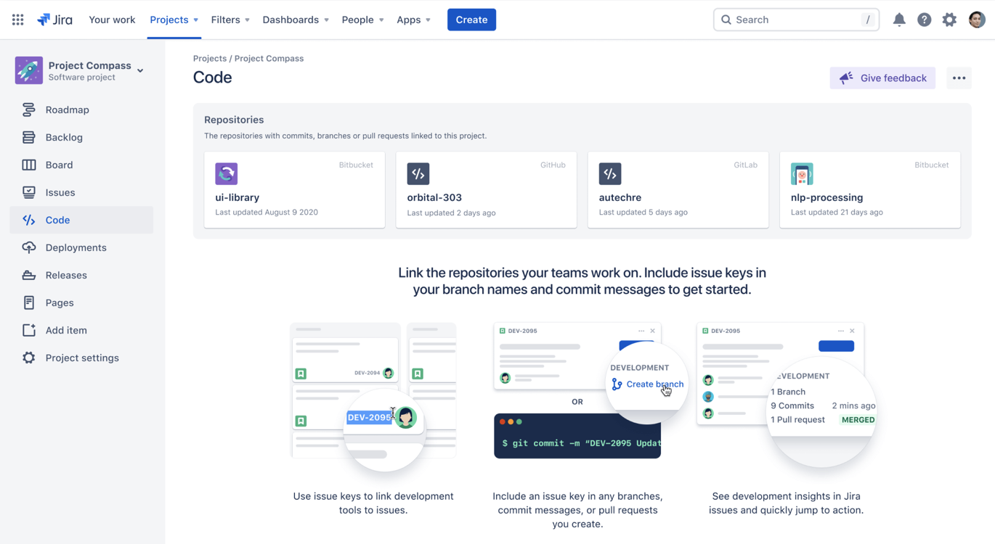Click the Give feedback button
Viewport: 995px width, 544px height.
tap(882, 78)
